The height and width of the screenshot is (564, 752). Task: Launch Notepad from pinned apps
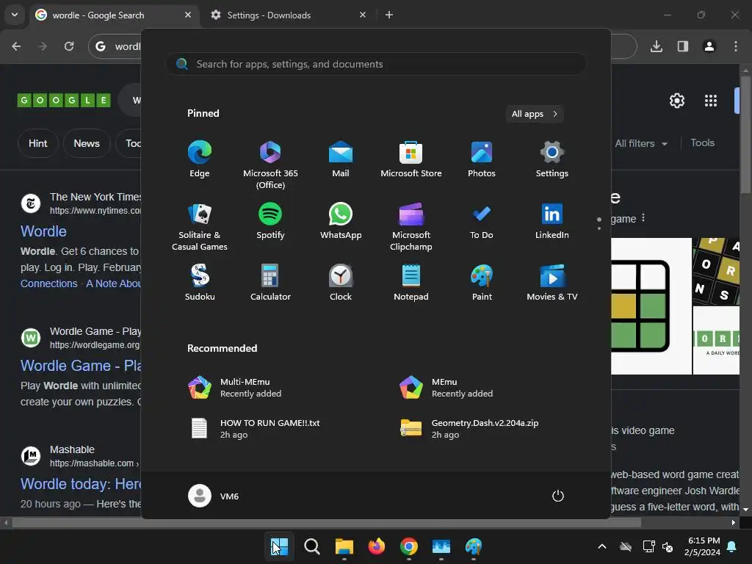click(411, 283)
